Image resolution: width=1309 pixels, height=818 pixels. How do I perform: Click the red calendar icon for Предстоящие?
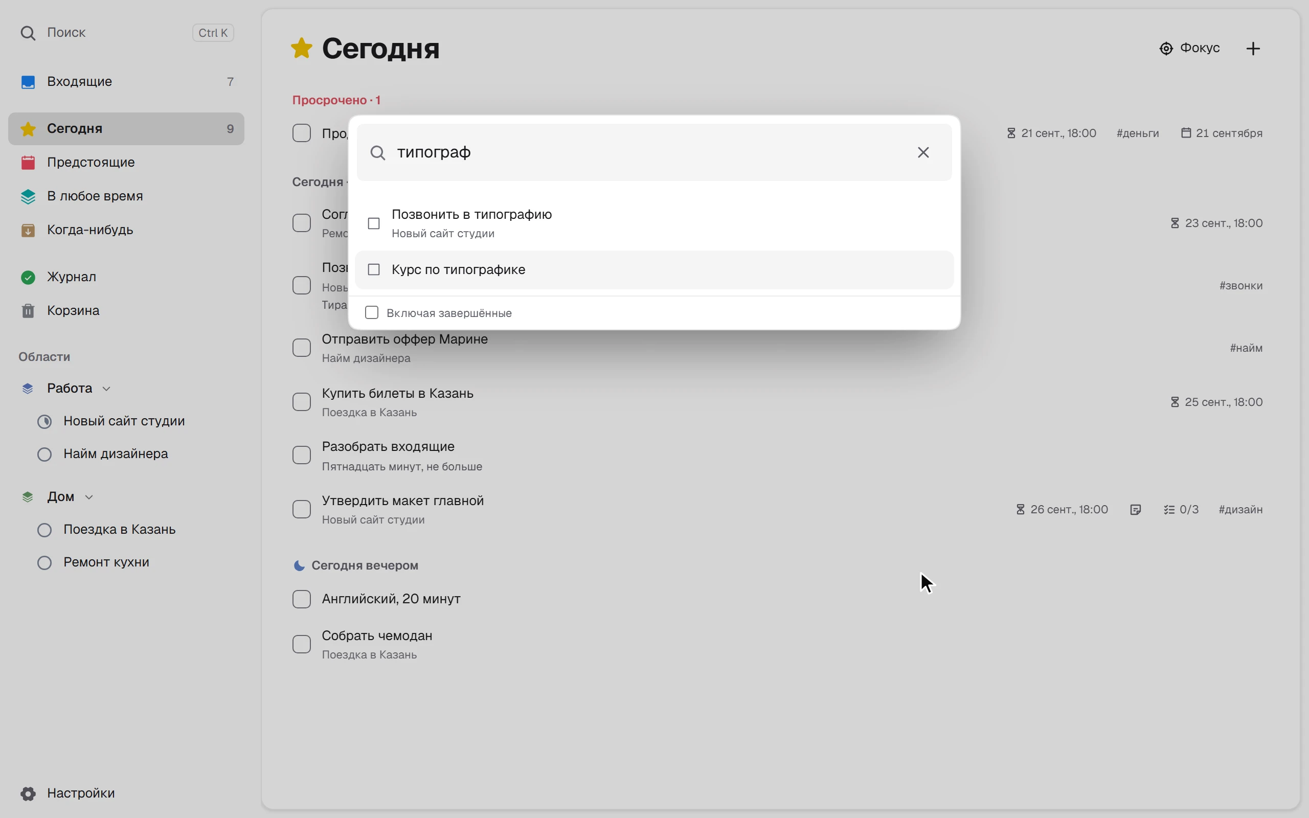28,162
